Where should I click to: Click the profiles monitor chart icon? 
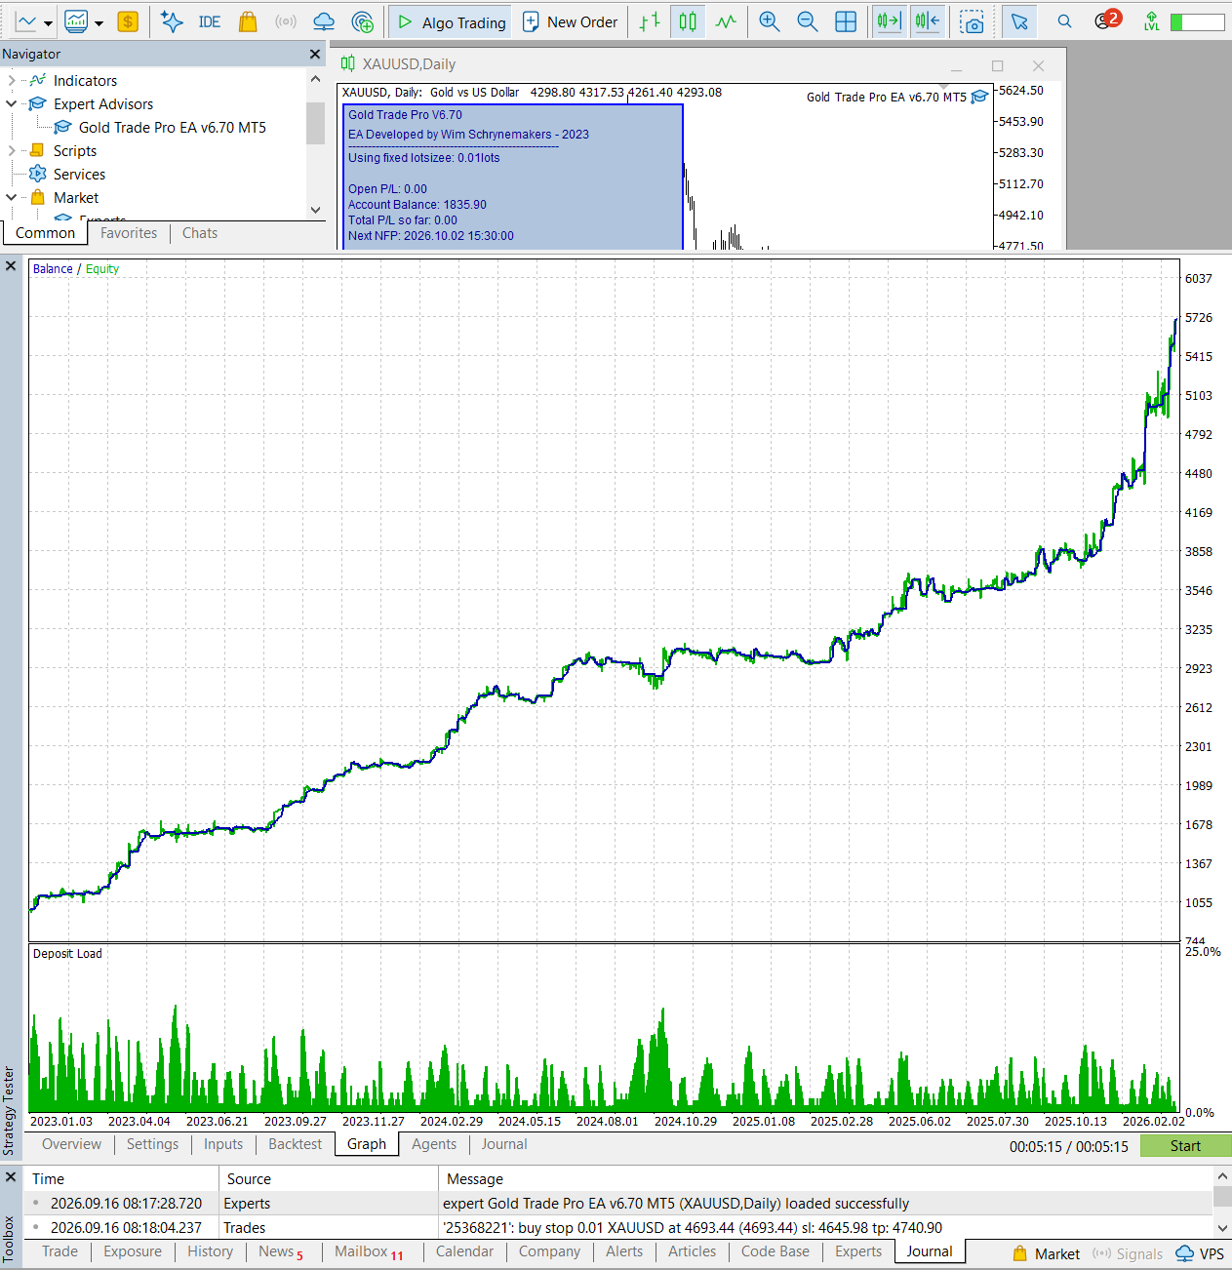76,21
